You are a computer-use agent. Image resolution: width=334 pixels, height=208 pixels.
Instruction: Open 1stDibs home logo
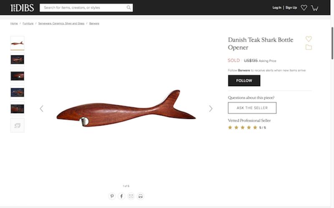[x=22, y=7]
